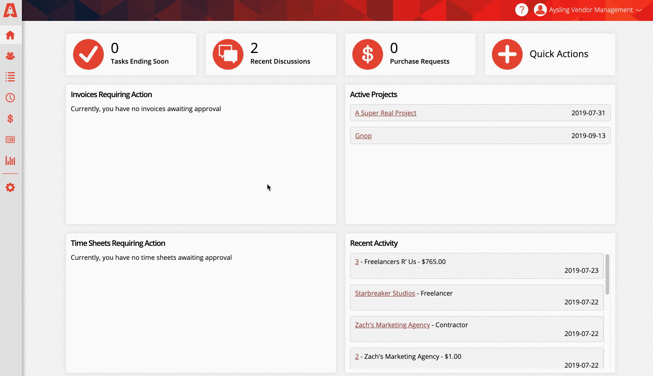This screenshot has width=653, height=376.
Task: Click the Recent Activity scrollbar thumb
Action: click(x=607, y=274)
